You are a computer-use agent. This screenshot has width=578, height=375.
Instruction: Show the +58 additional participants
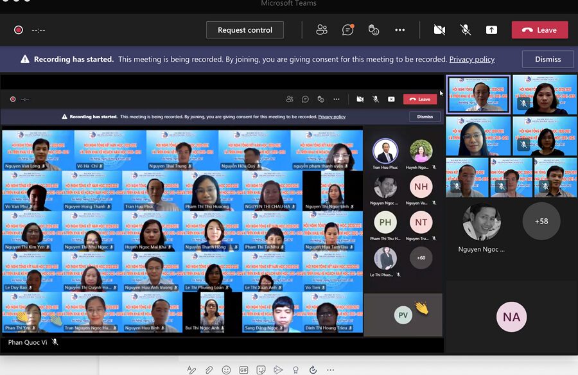coord(541,221)
